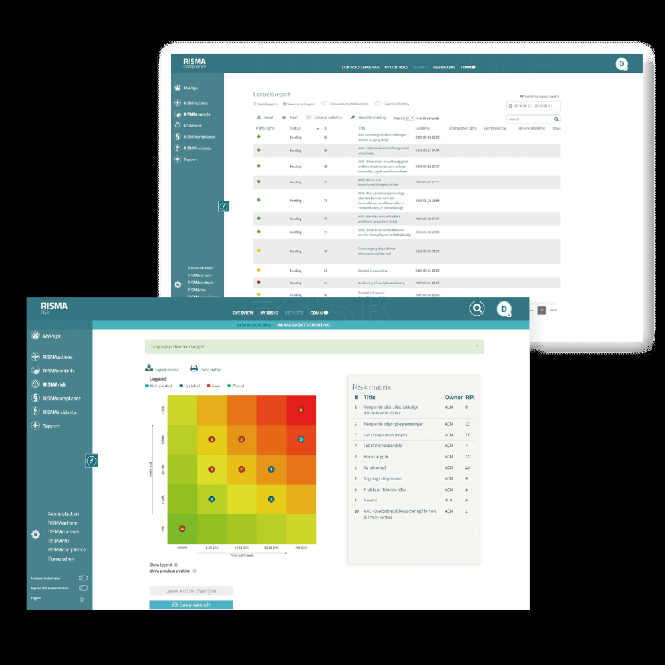Click the Column visibility button
665x665 pixels.
[324, 118]
